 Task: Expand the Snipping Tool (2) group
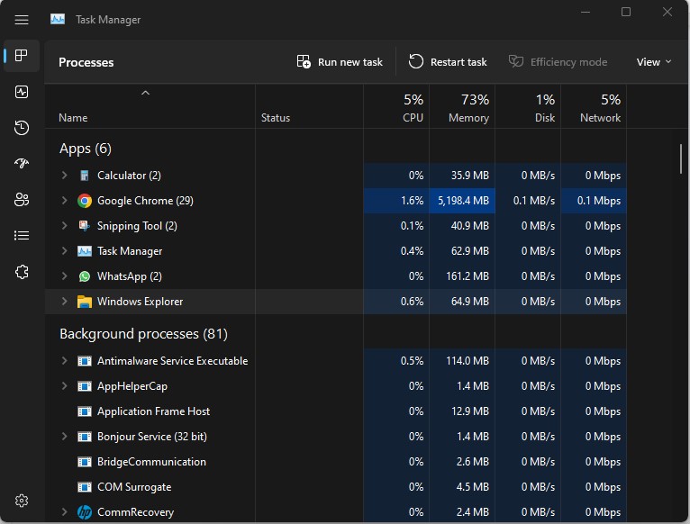64,225
